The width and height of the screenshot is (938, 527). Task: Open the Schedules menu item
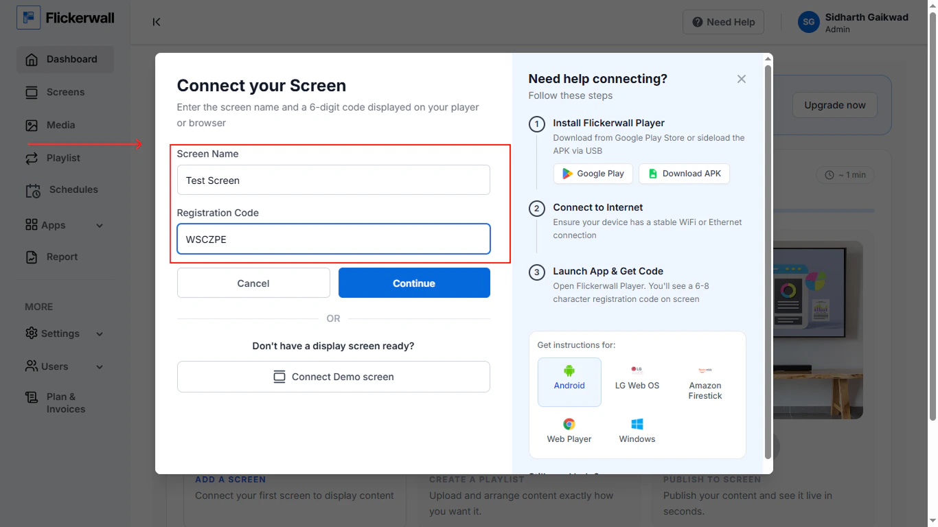[x=65, y=190]
